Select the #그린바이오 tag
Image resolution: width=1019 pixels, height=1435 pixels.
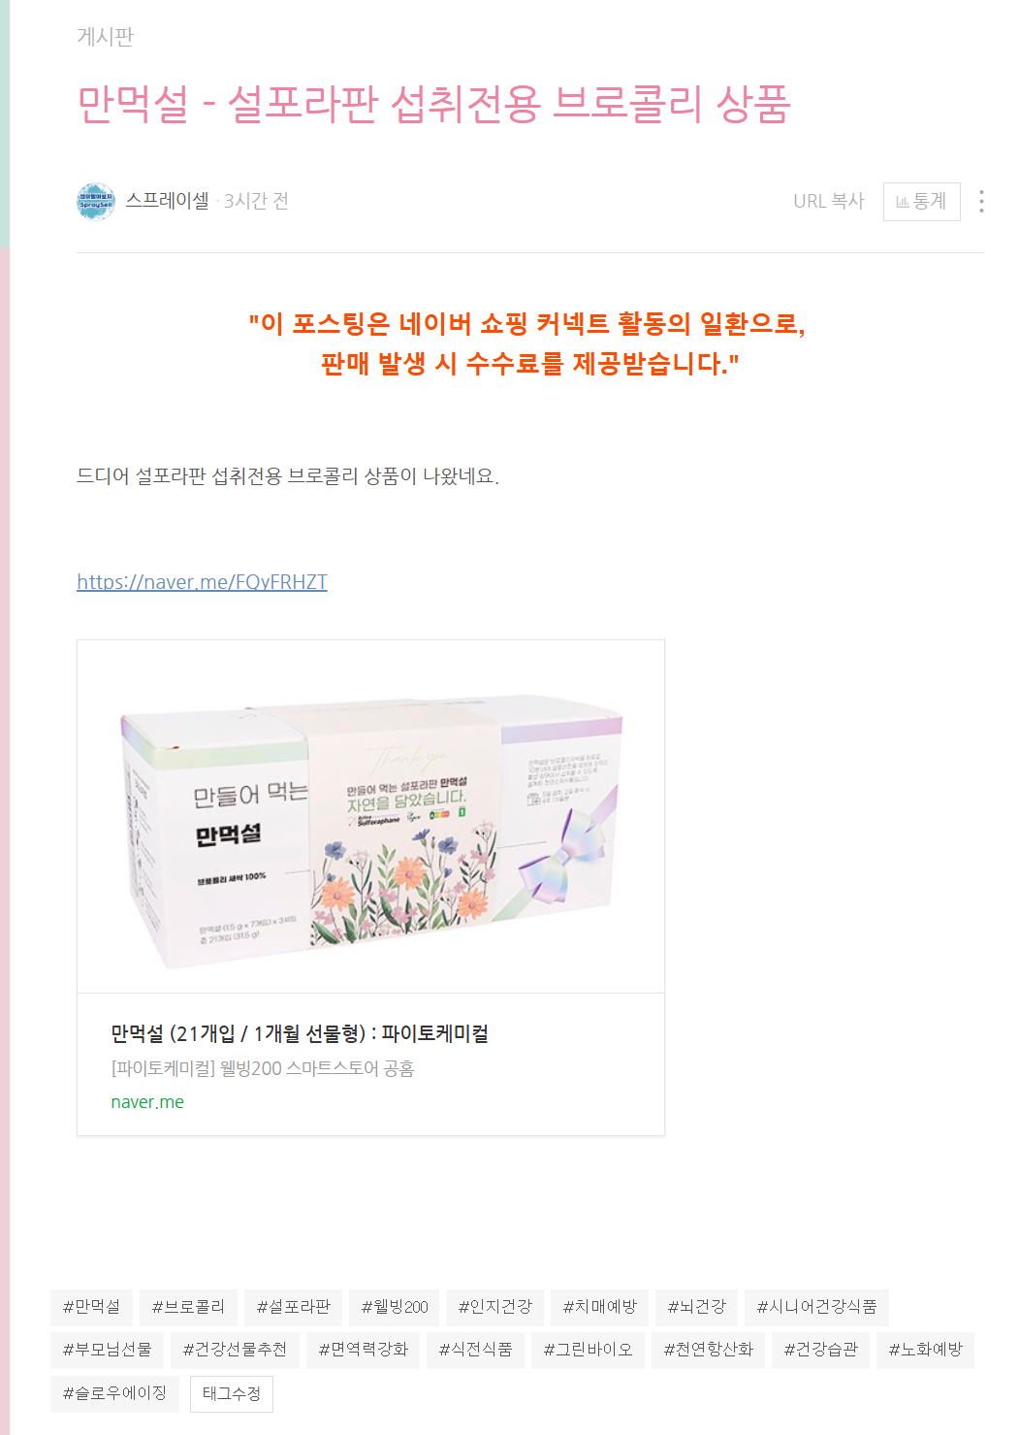(588, 1350)
